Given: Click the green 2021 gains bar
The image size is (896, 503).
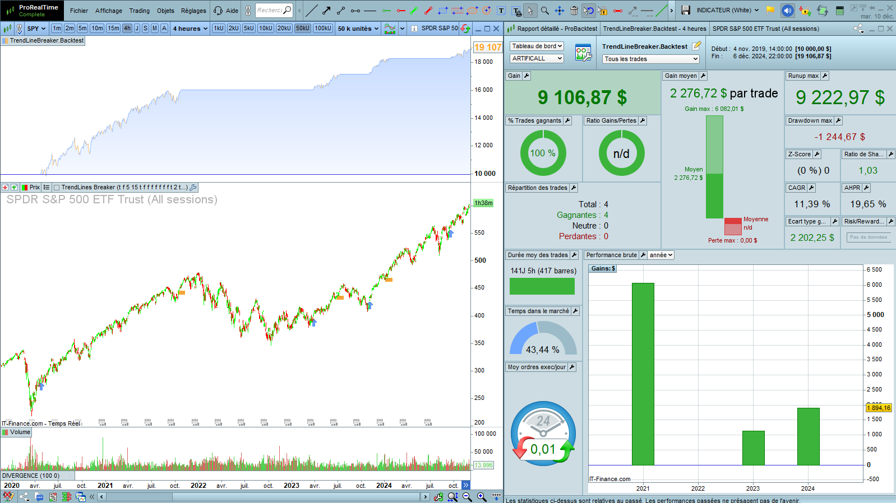Looking at the screenshot, I should point(643,374).
